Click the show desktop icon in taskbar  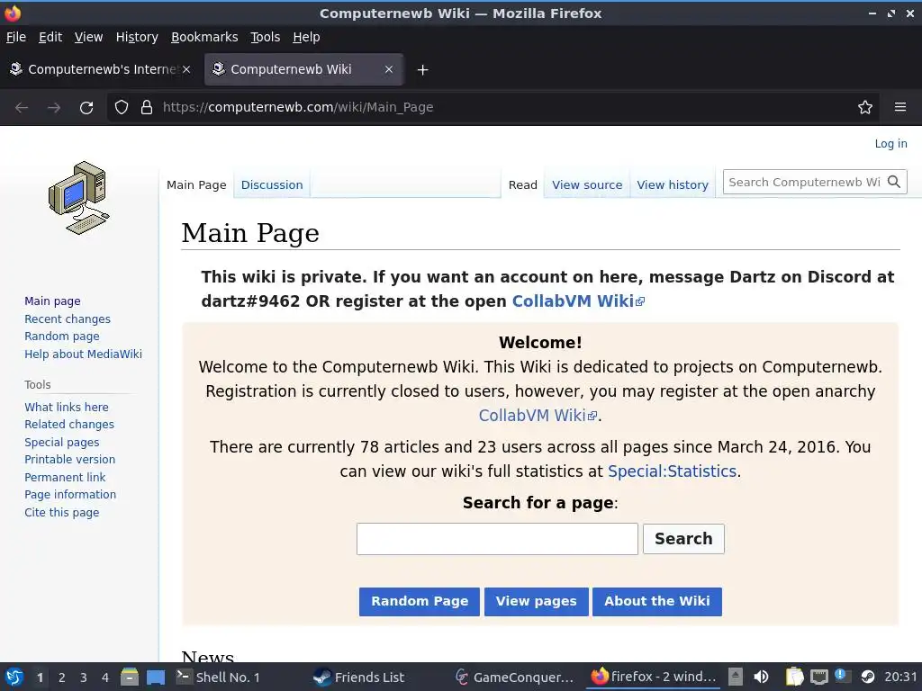[155, 677]
